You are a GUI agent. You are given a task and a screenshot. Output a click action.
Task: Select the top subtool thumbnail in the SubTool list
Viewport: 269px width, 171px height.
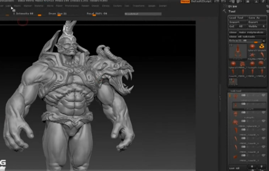[x=236, y=96]
